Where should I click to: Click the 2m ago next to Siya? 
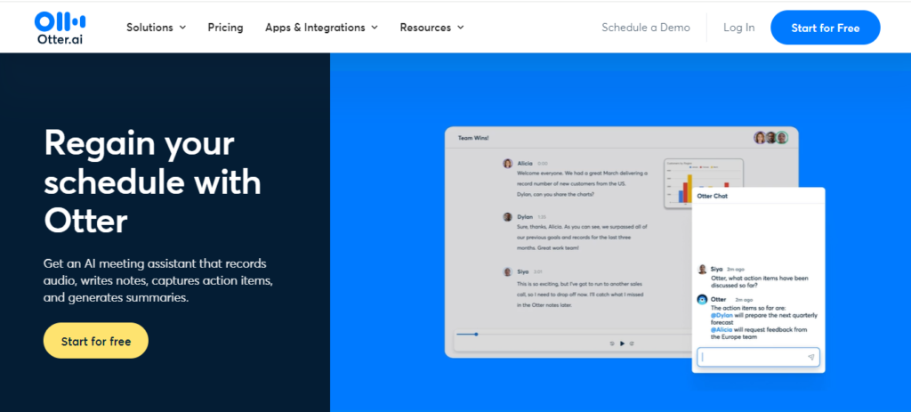[x=736, y=270]
